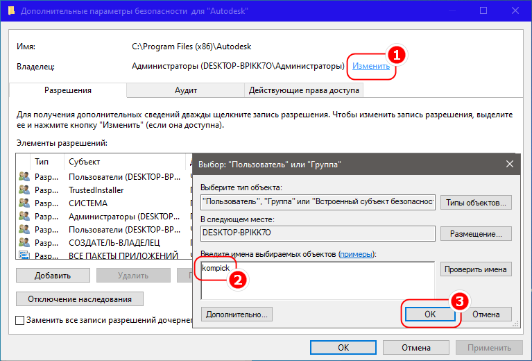Click the Проверить имена button

[x=476, y=269]
